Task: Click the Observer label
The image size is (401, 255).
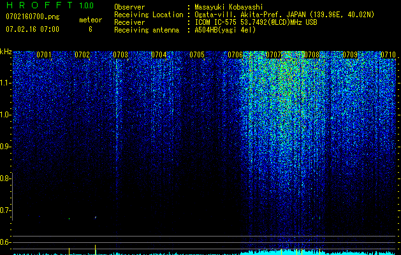Action: pyautogui.click(x=129, y=7)
